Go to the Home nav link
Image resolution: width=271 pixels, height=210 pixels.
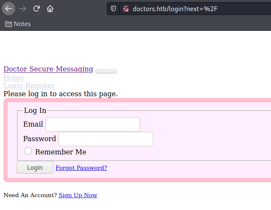[14, 77]
